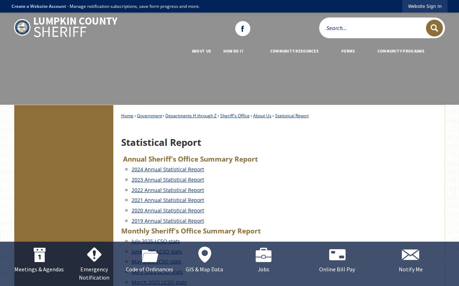Open the 2020 Annual Statistical Report

[x=168, y=211]
